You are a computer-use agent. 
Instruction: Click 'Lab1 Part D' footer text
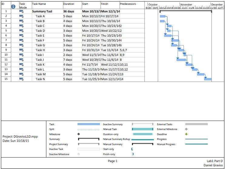[215, 161]
